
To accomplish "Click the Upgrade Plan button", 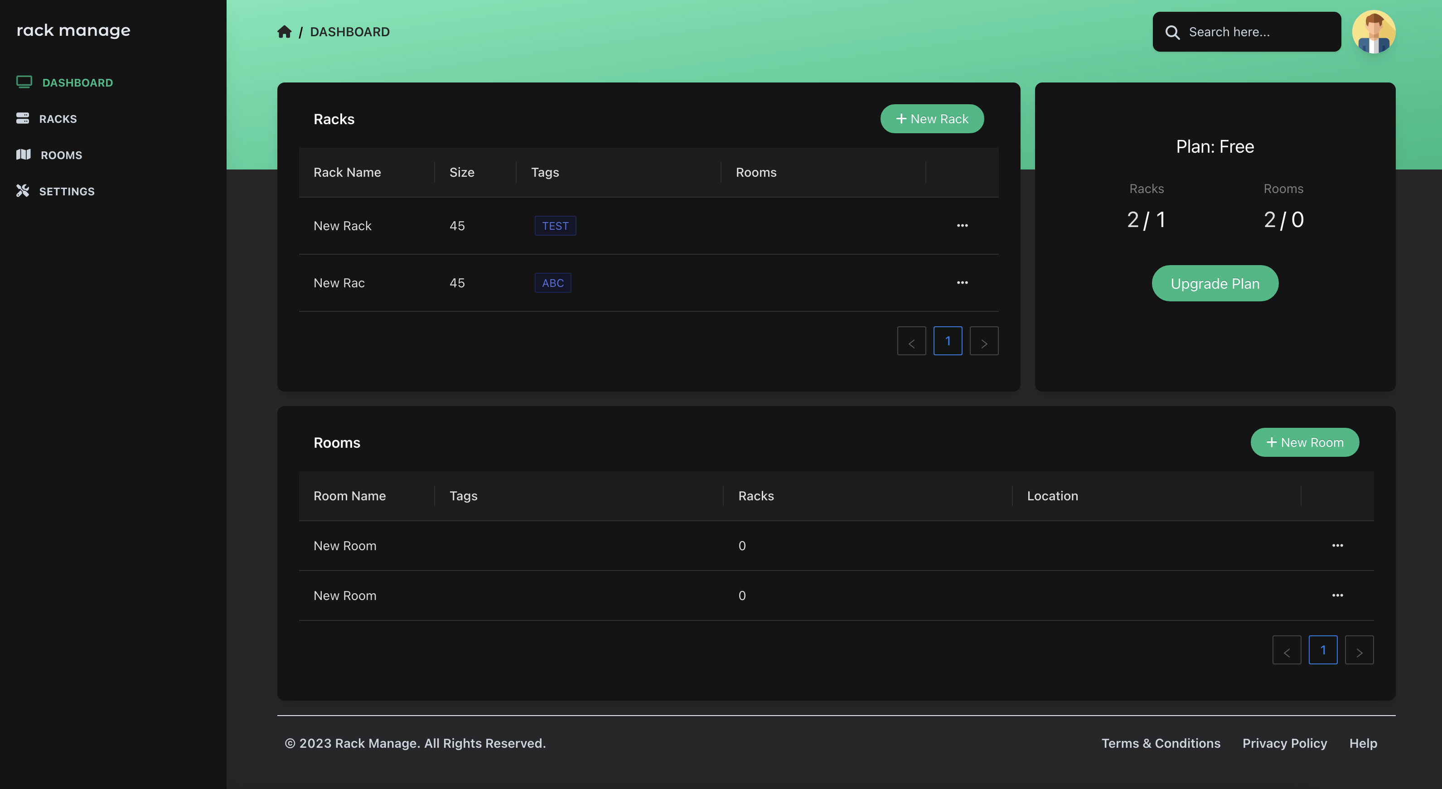I will pyautogui.click(x=1215, y=283).
